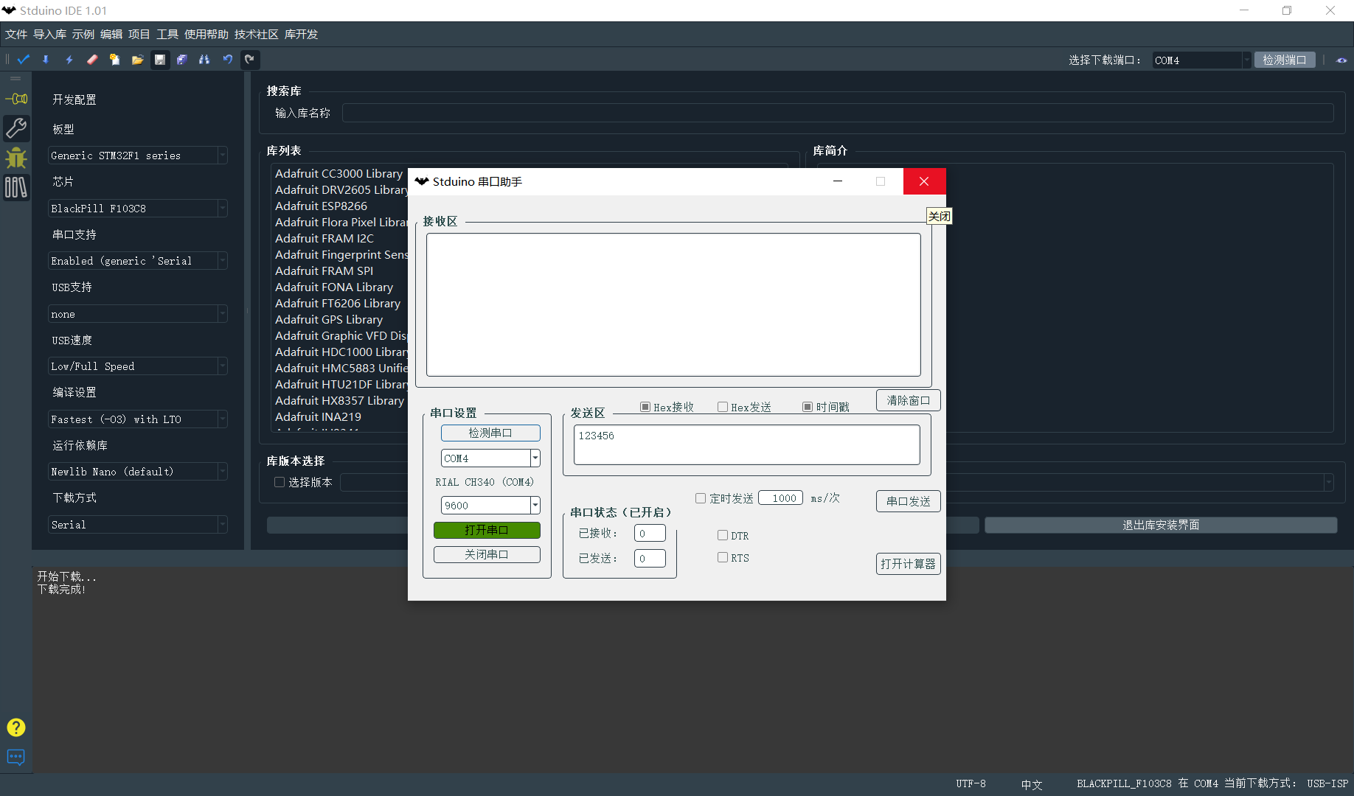Open the Newlib Nano (default) dropdown
The image size is (1354, 796).
tap(138, 472)
